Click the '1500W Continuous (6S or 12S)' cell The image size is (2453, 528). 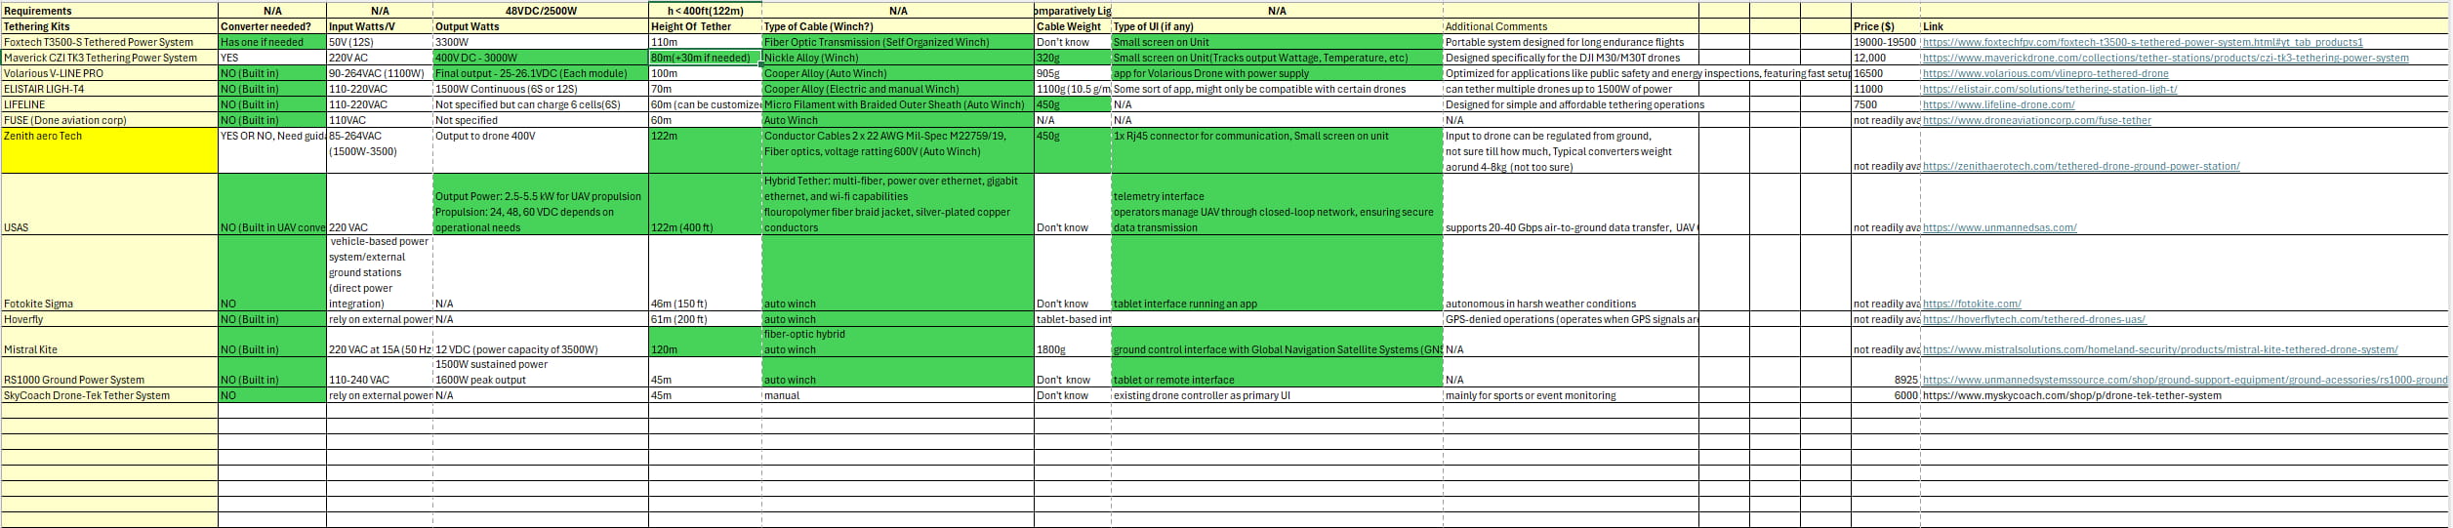coord(541,89)
